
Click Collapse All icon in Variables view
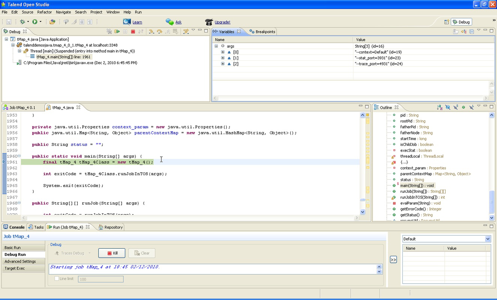(x=471, y=31)
